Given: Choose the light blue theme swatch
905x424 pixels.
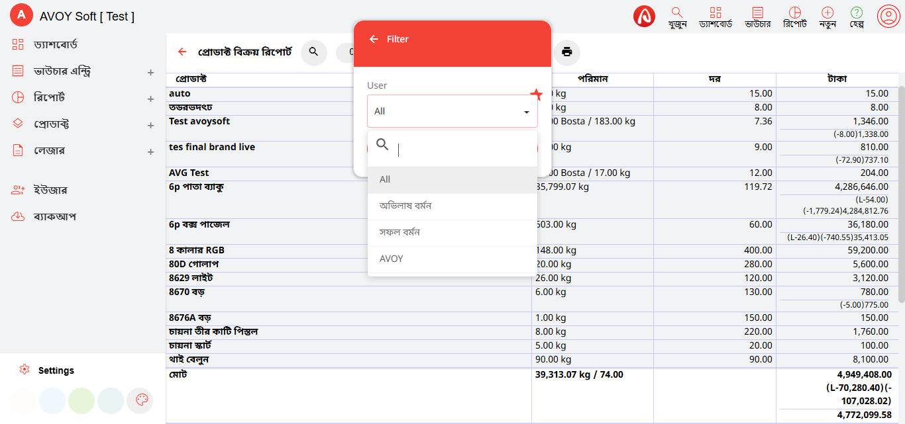Looking at the screenshot, I should pos(52,400).
